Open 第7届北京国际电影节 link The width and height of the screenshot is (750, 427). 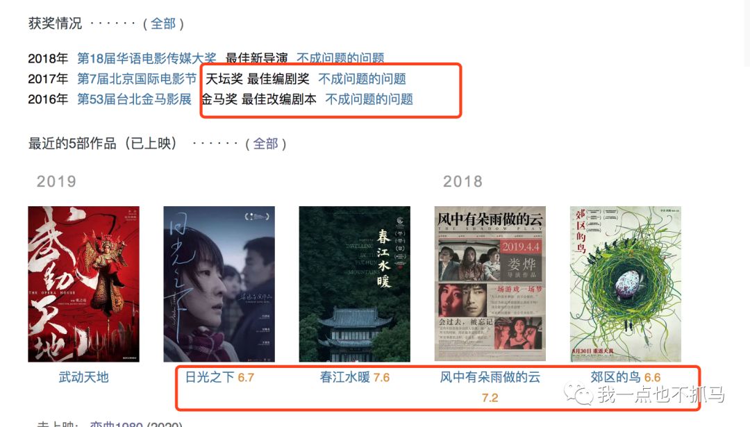(137, 78)
